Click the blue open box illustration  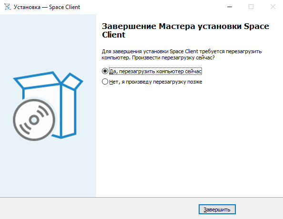48,105
